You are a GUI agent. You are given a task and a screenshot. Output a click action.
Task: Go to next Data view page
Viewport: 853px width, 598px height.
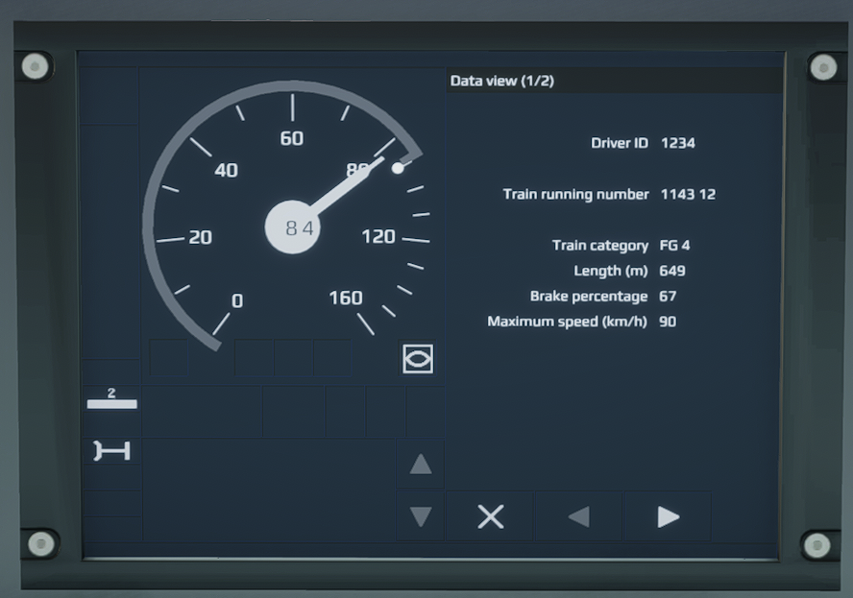tap(668, 516)
